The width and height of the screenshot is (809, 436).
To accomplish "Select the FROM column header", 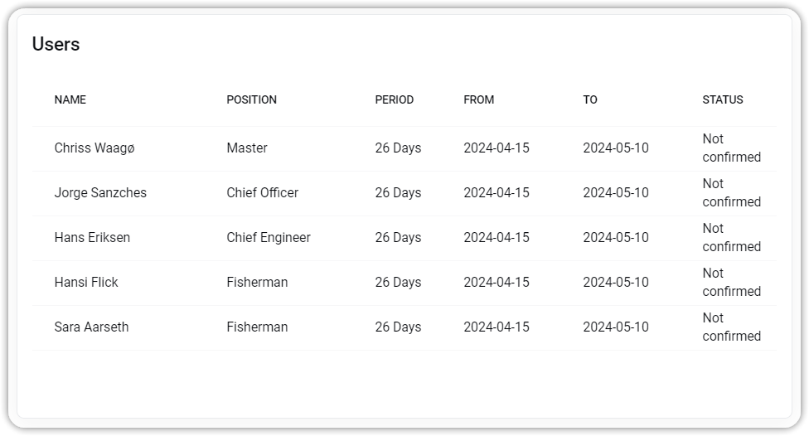I will tap(479, 99).
